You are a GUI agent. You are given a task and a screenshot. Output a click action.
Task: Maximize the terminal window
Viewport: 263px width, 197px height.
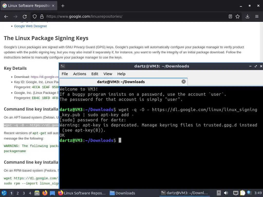(256, 66)
